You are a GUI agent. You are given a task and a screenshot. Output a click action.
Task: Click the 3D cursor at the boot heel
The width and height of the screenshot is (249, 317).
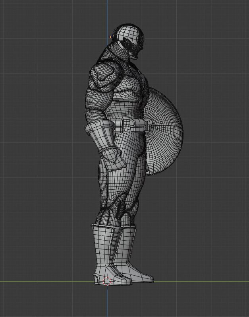tap(107, 281)
